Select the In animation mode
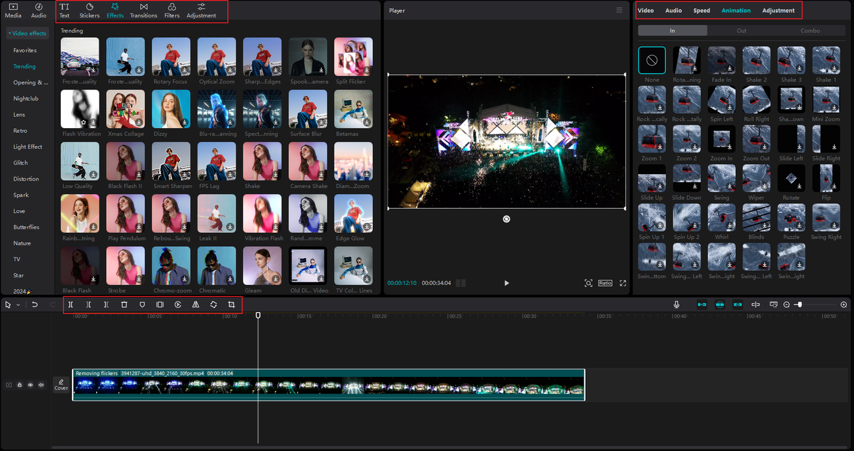 tap(672, 31)
